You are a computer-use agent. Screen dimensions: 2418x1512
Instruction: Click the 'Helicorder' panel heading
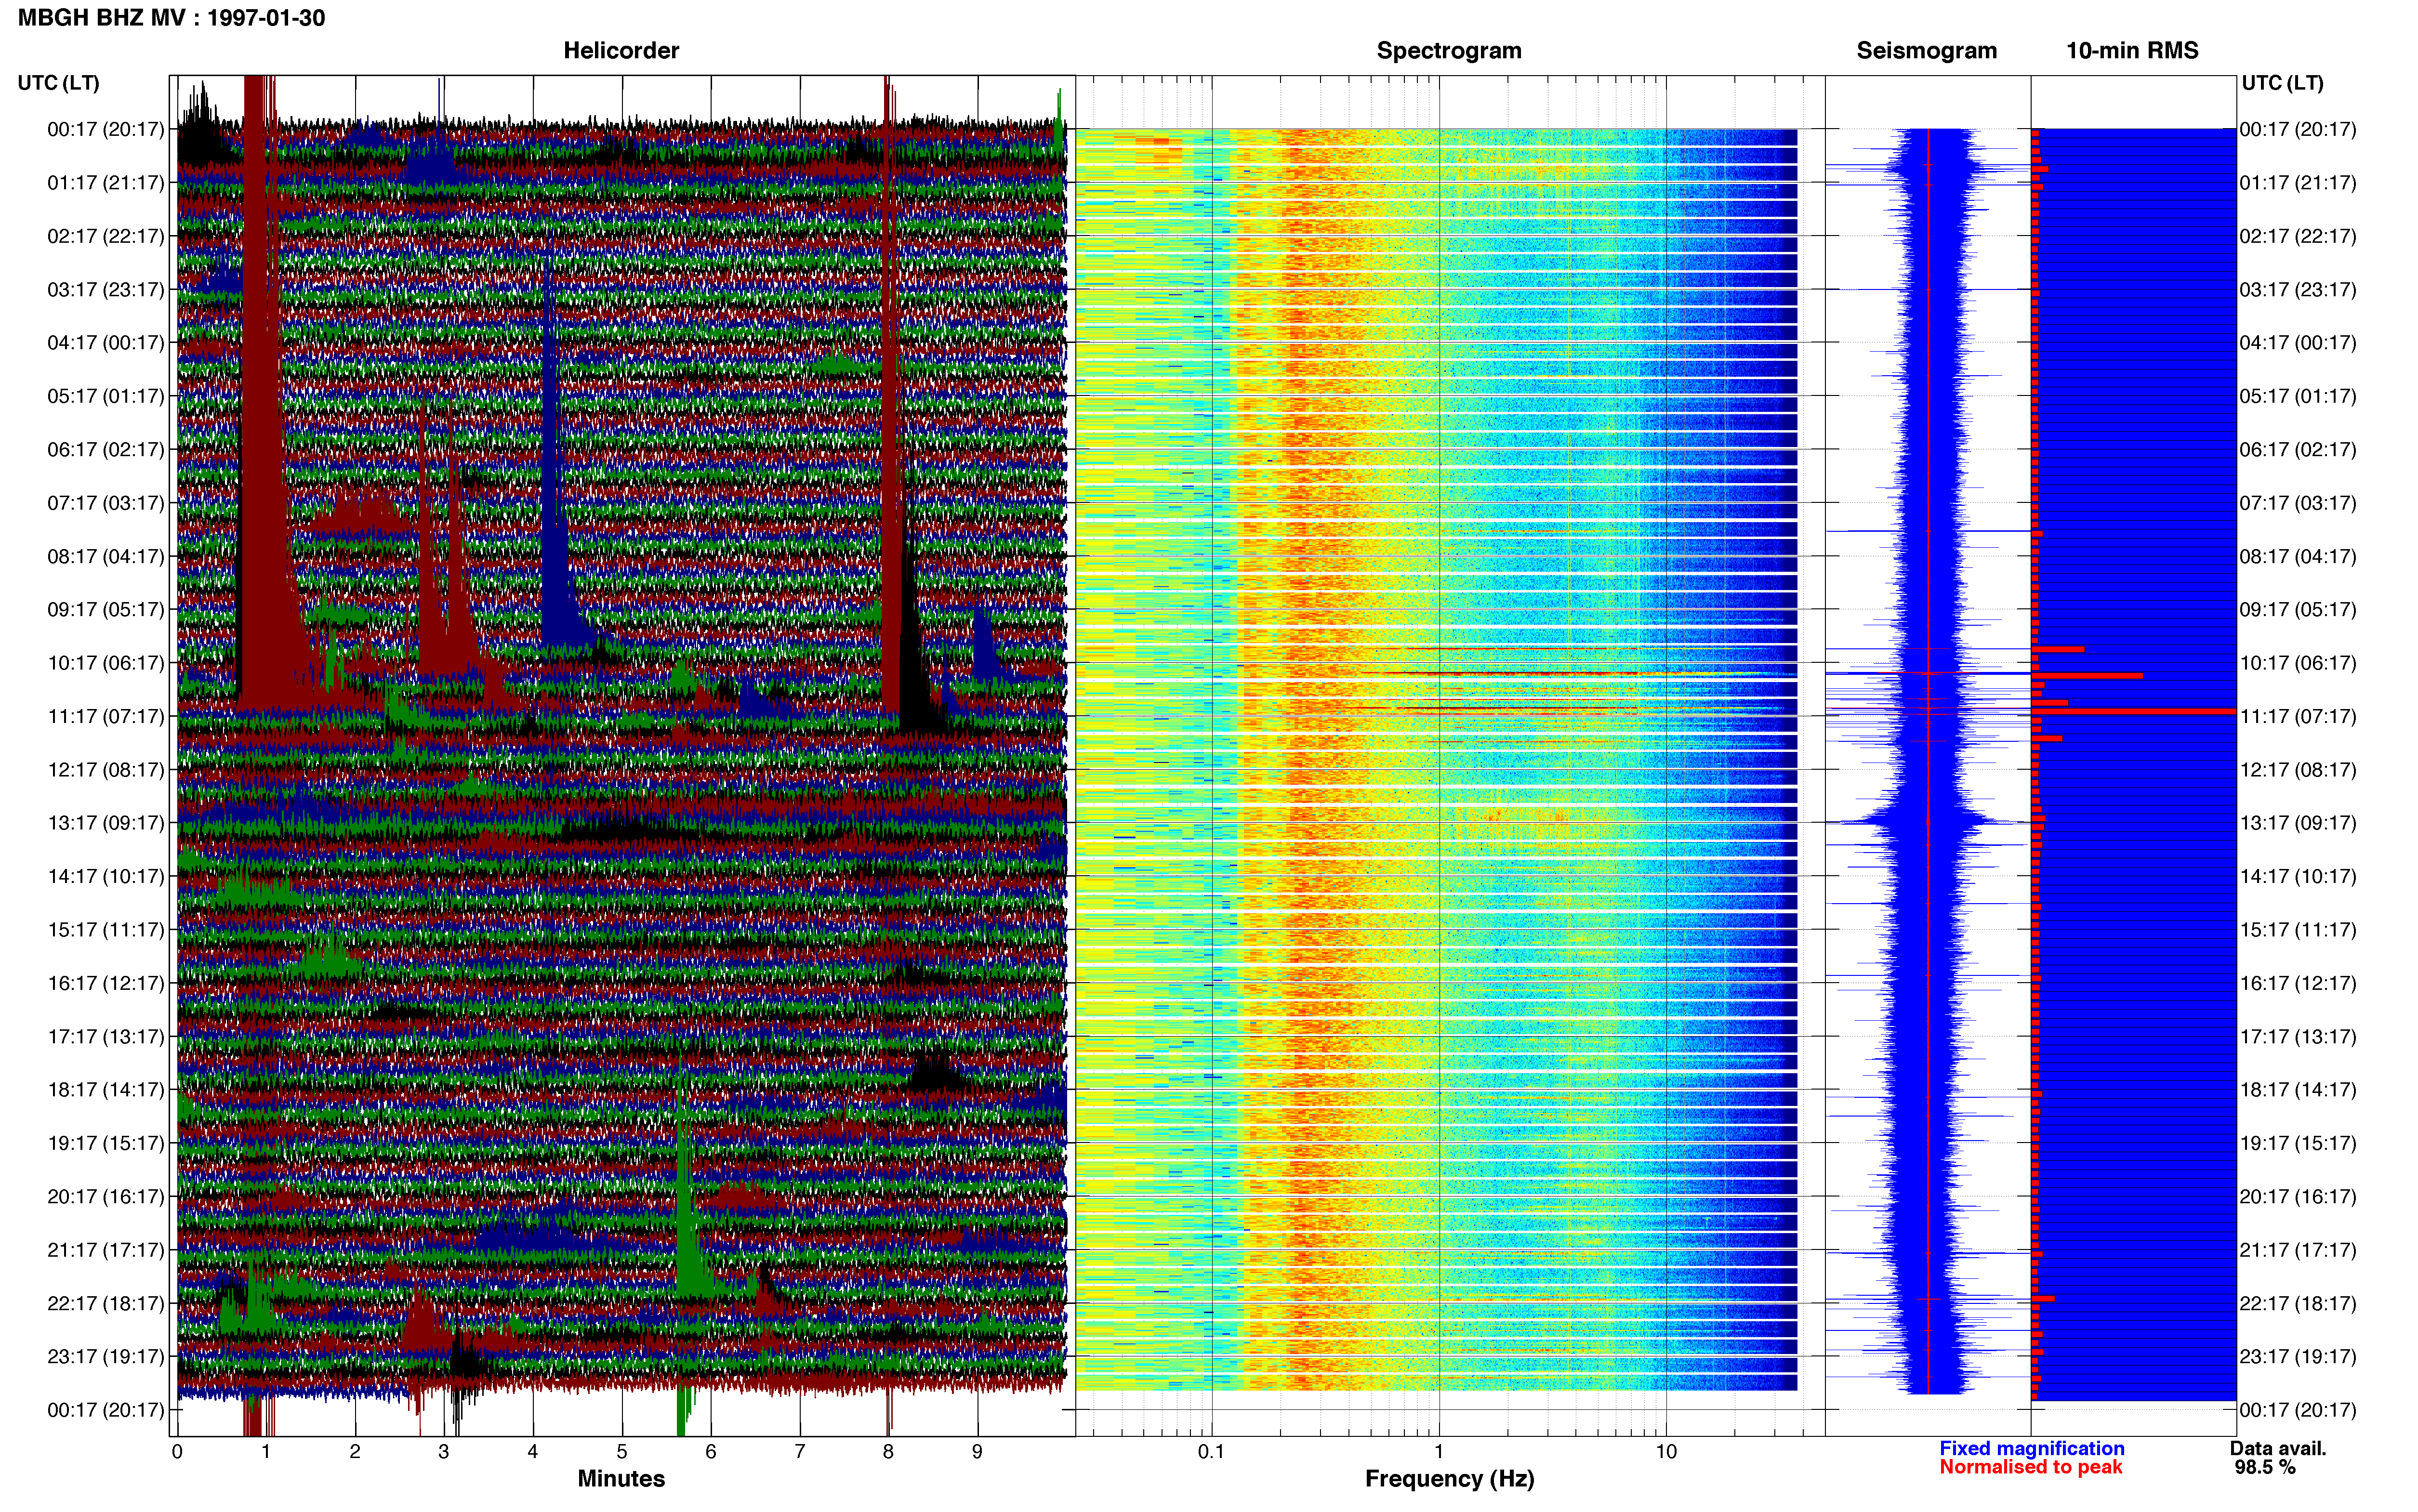pyautogui.click(x=621, y=50)
